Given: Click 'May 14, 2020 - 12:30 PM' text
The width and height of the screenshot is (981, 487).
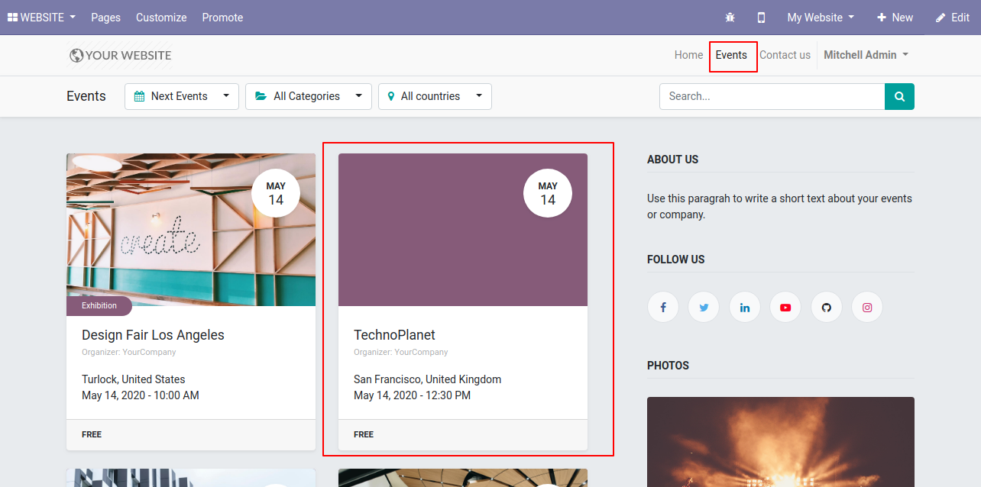Looking at the screenshot, I should [x=413, y=395].
